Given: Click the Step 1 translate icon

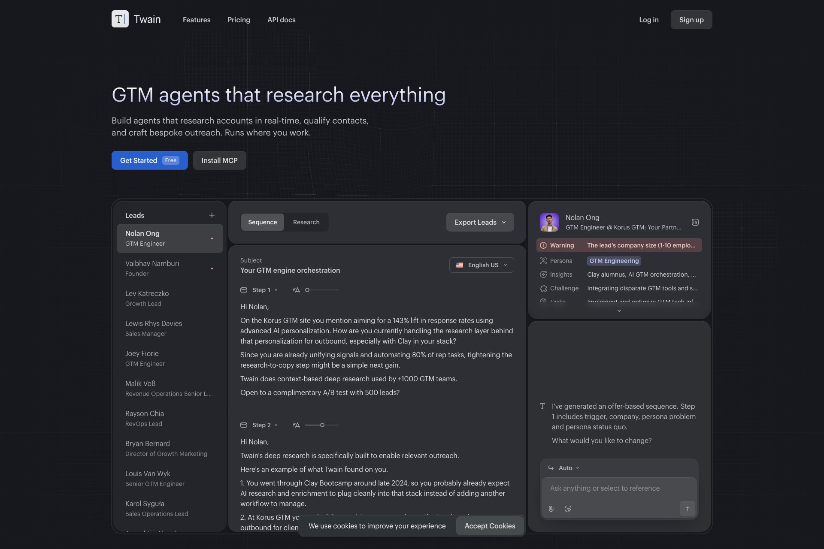Looking at the screenshot, I should click(x=296, y=290).
